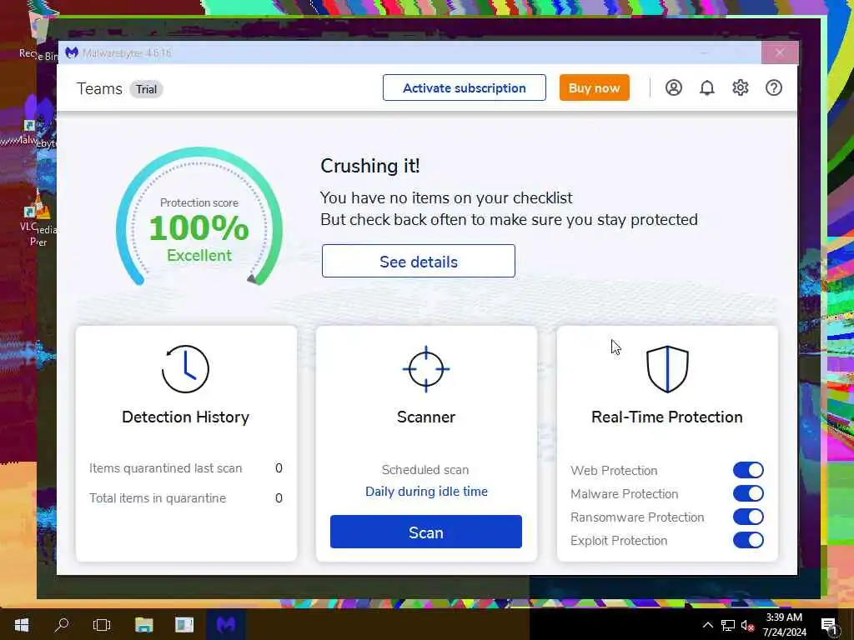Click the orange Buy now button

[594, 87]
